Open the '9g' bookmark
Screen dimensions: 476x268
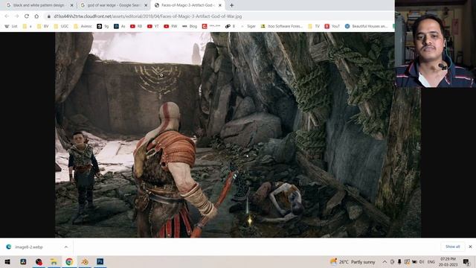(x=103, y=27)
